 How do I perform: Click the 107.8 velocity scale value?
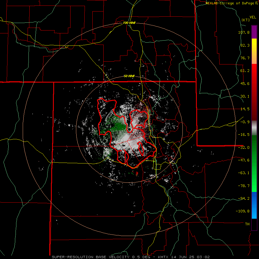244,32
